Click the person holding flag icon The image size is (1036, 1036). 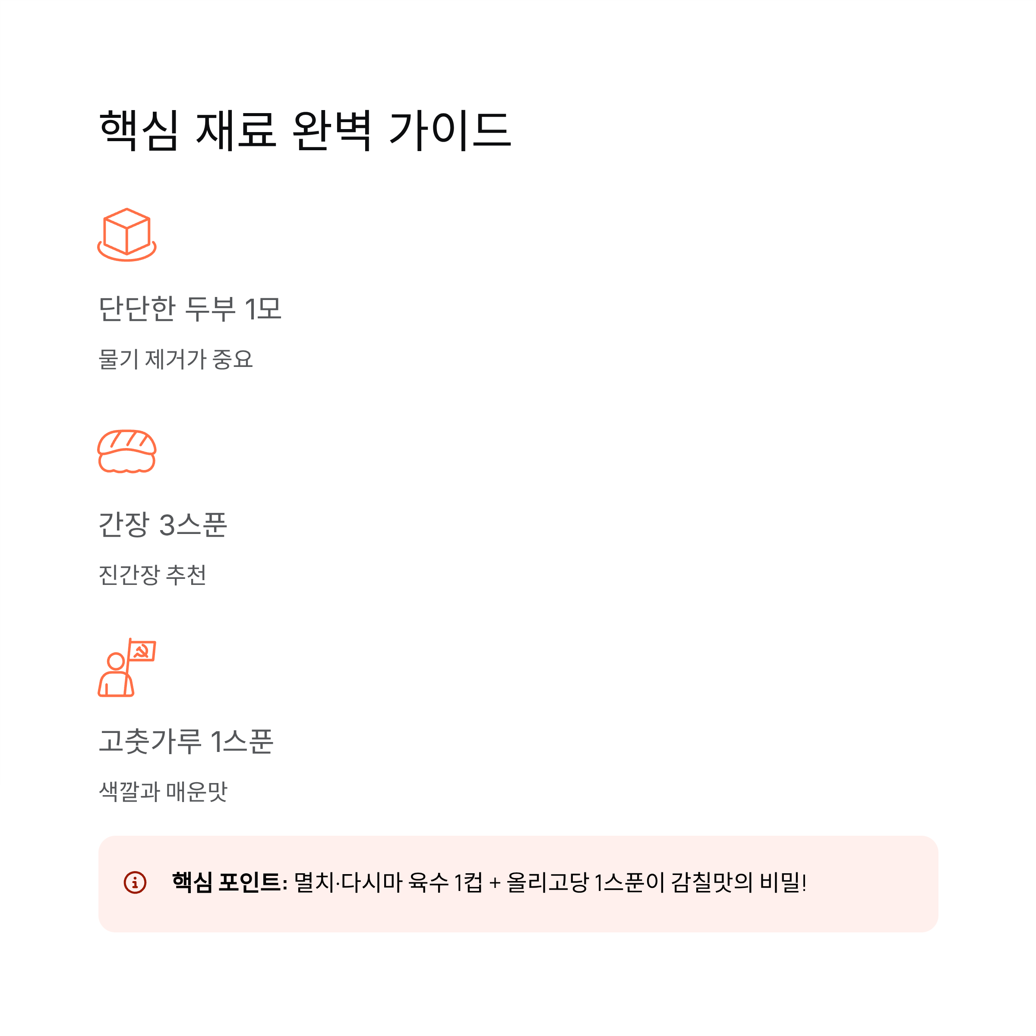tap(126, 667)
